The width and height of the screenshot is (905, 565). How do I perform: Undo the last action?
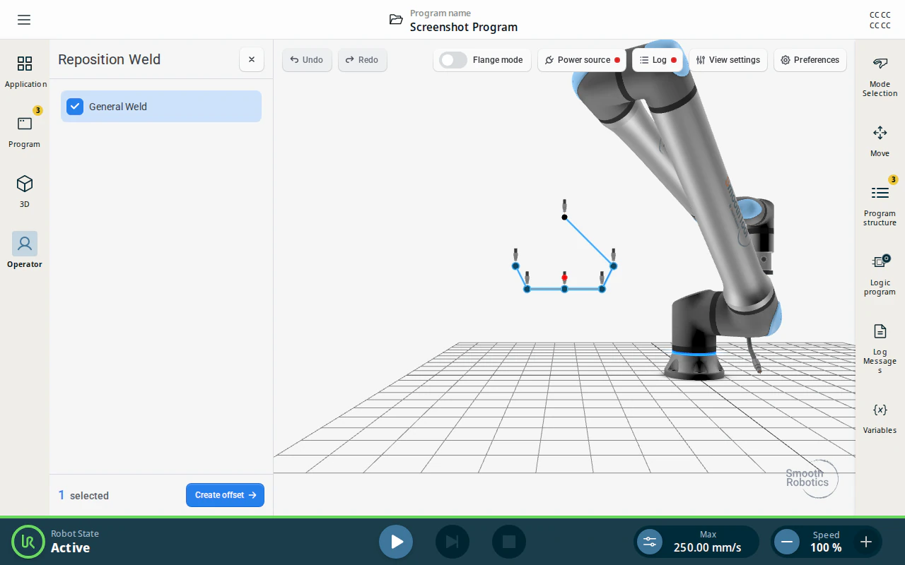307,60
